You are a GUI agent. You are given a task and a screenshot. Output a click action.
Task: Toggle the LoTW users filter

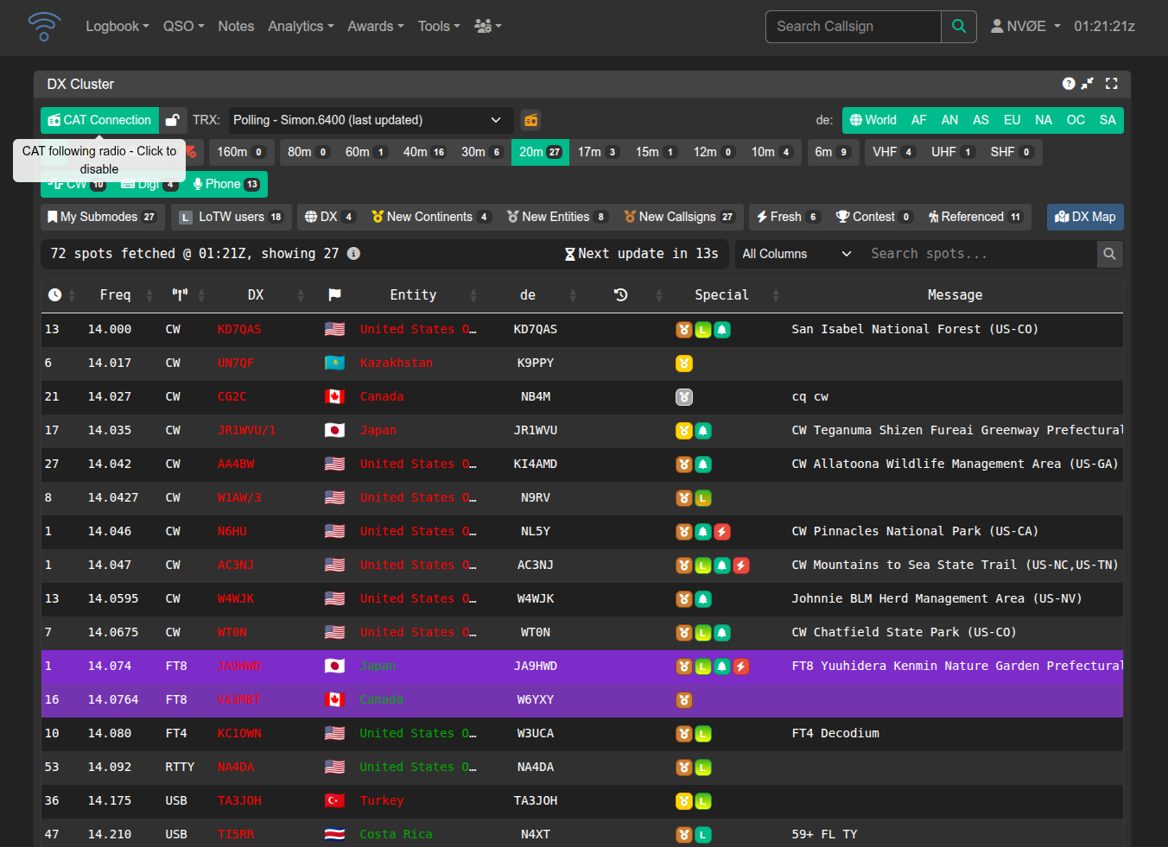(x=232, y=217)
